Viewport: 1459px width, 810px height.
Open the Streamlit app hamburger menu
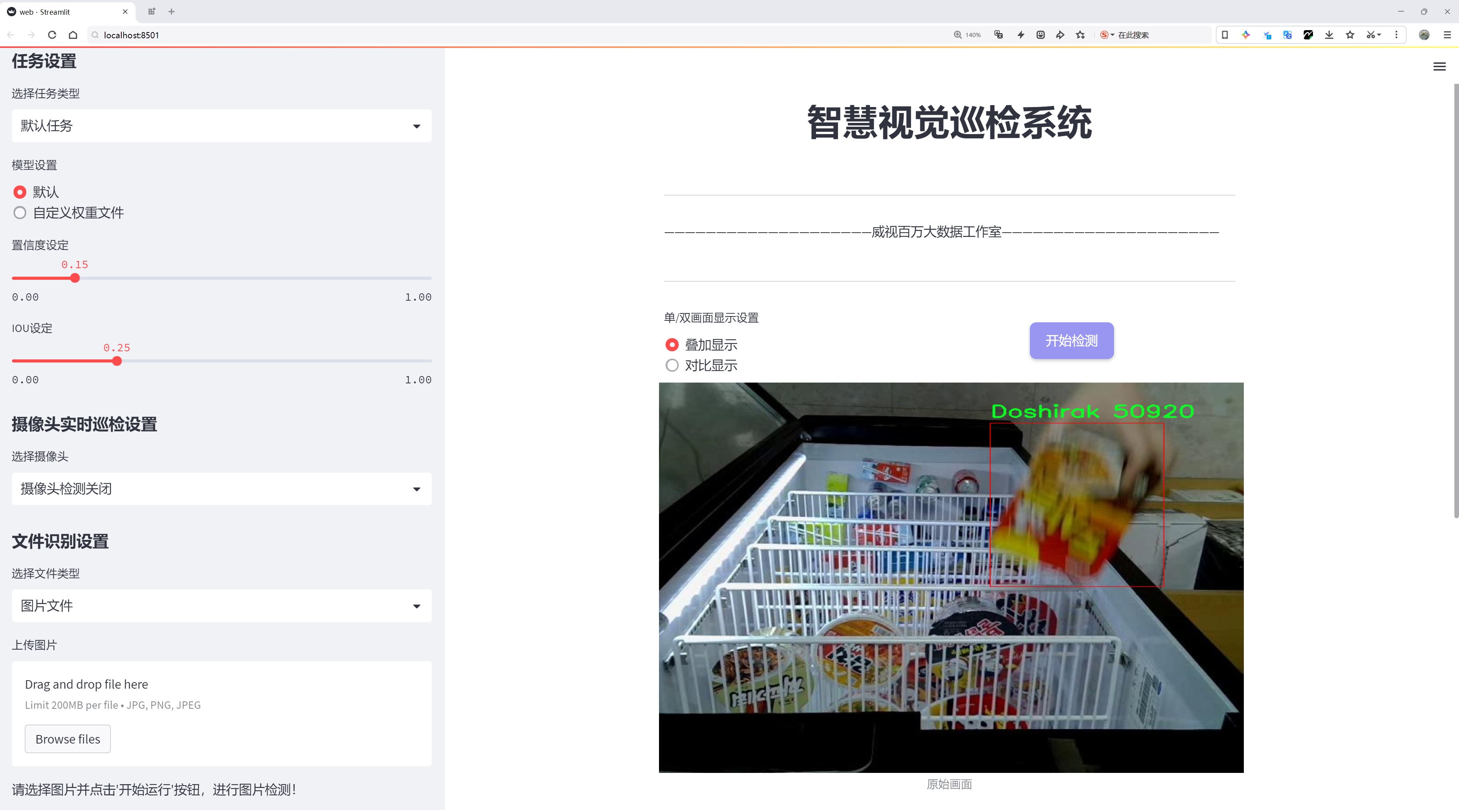pos(1439,67)
